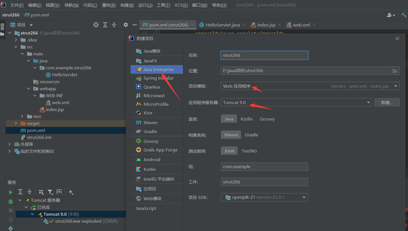Close the index.jsp editor tab

pos(279,25)
